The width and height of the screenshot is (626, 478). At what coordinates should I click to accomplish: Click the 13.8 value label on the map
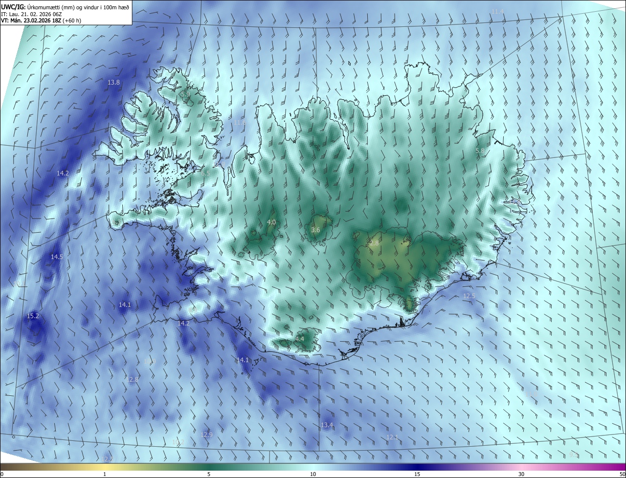click(113, 83)
